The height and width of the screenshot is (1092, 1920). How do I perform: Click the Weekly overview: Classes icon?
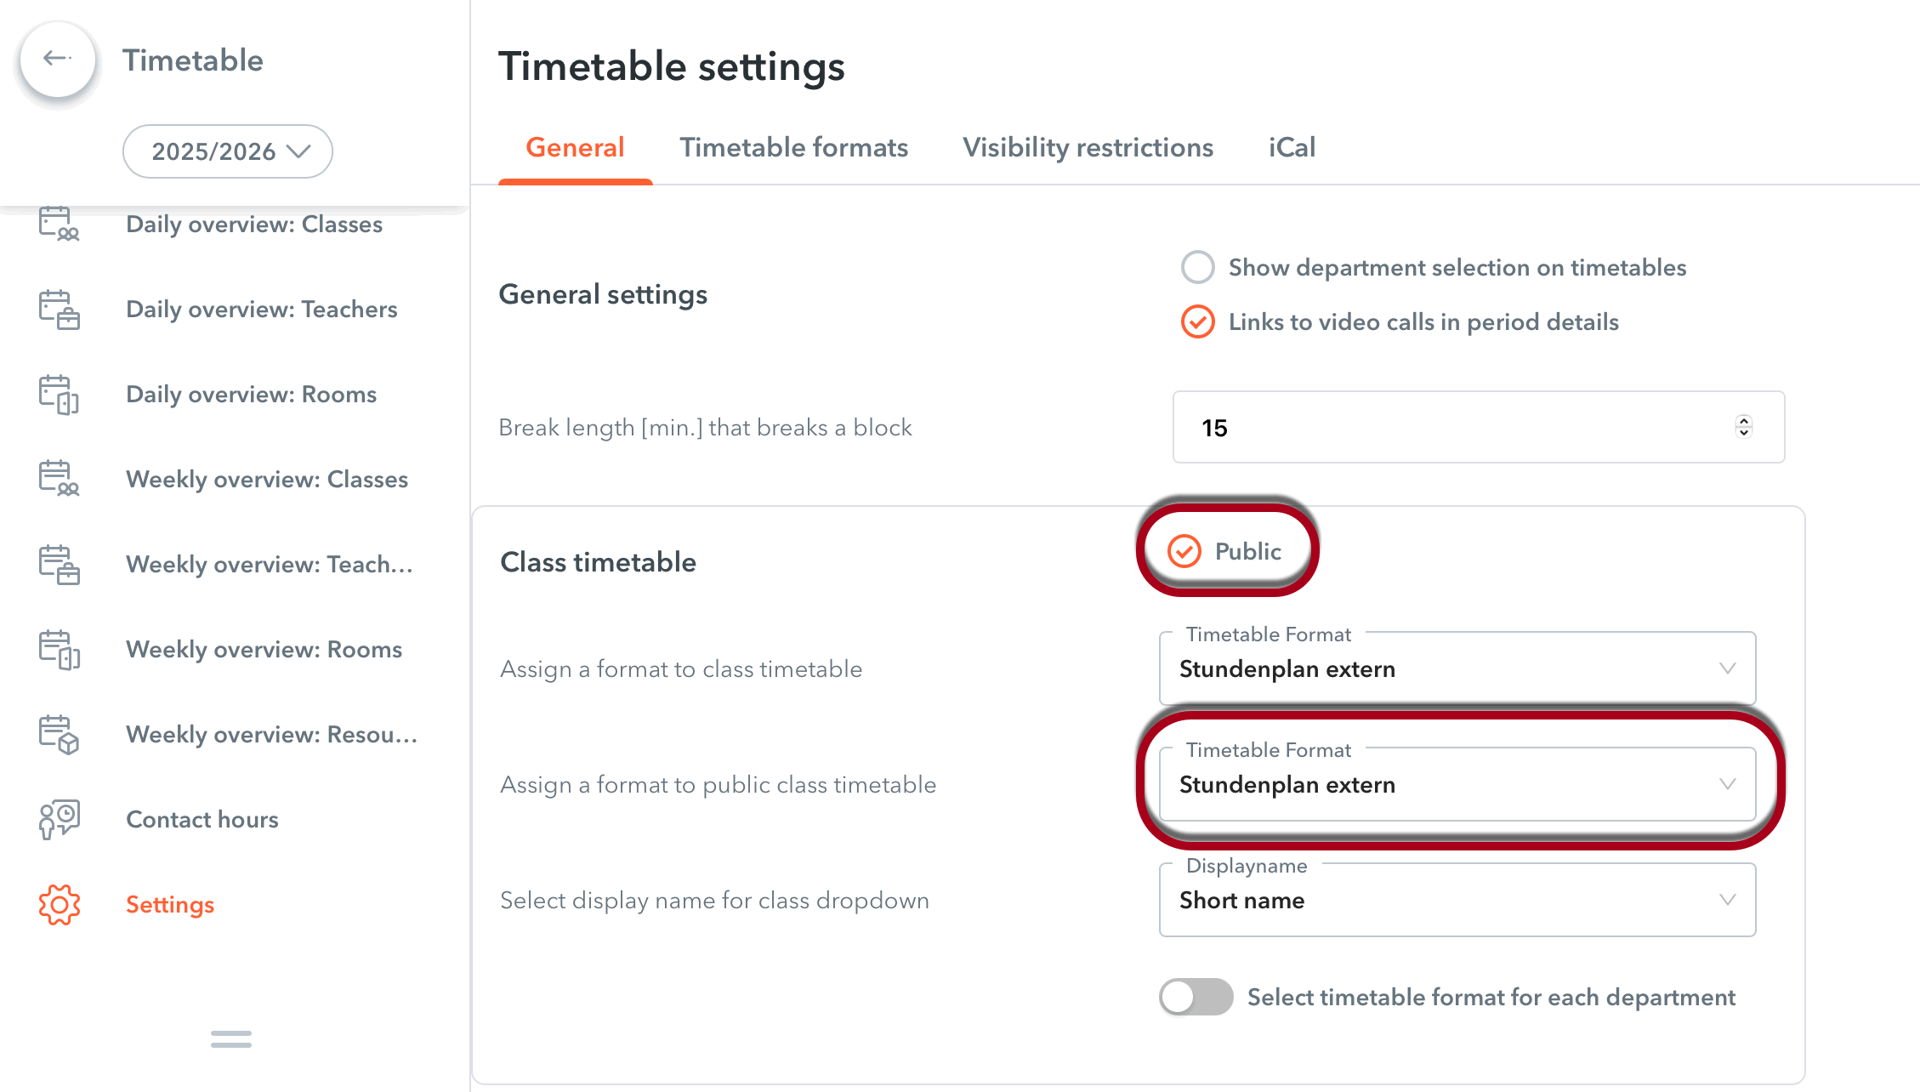click(59, 479)
